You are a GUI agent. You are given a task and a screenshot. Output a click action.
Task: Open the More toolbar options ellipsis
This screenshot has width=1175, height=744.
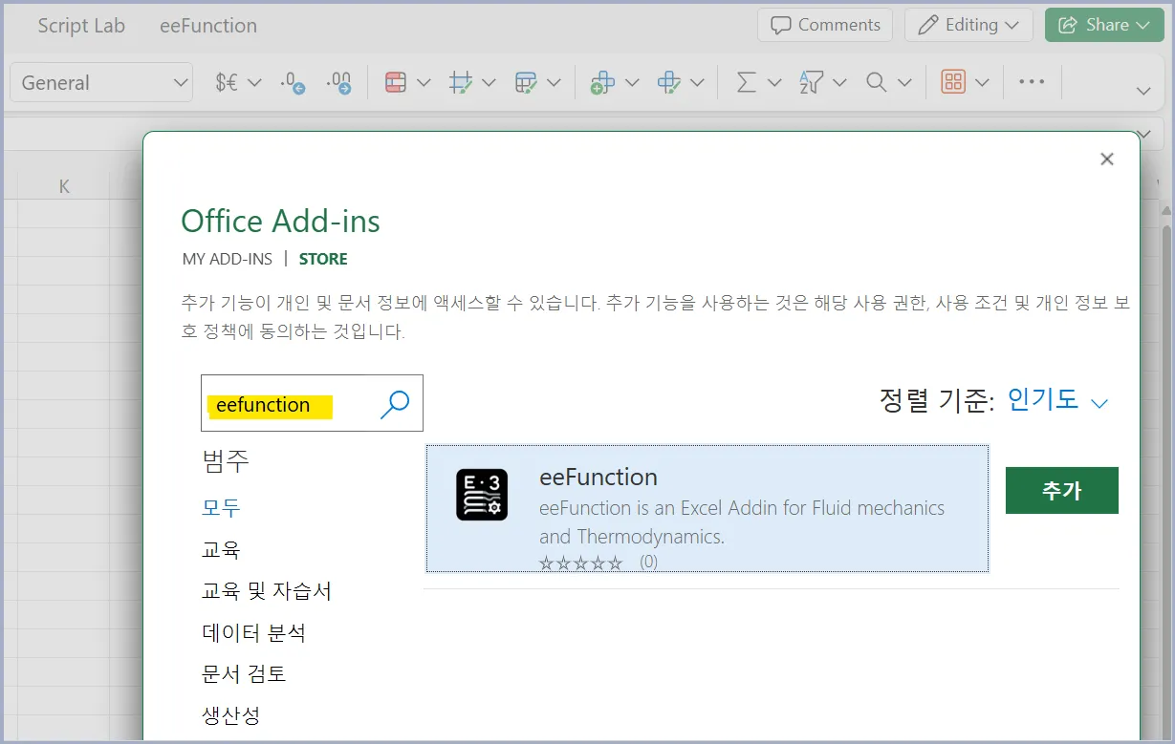pos(1031,82)
